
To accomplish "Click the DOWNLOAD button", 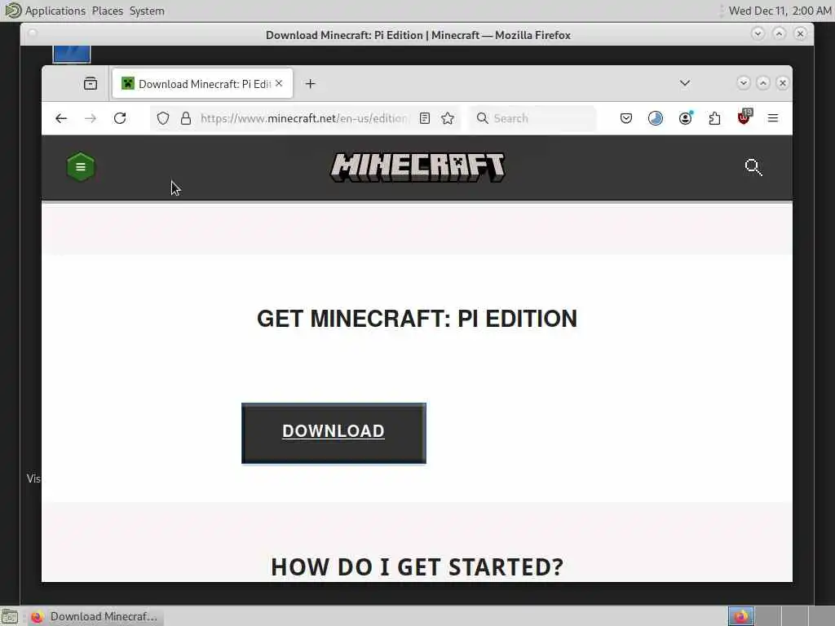I will pos(334,434).
